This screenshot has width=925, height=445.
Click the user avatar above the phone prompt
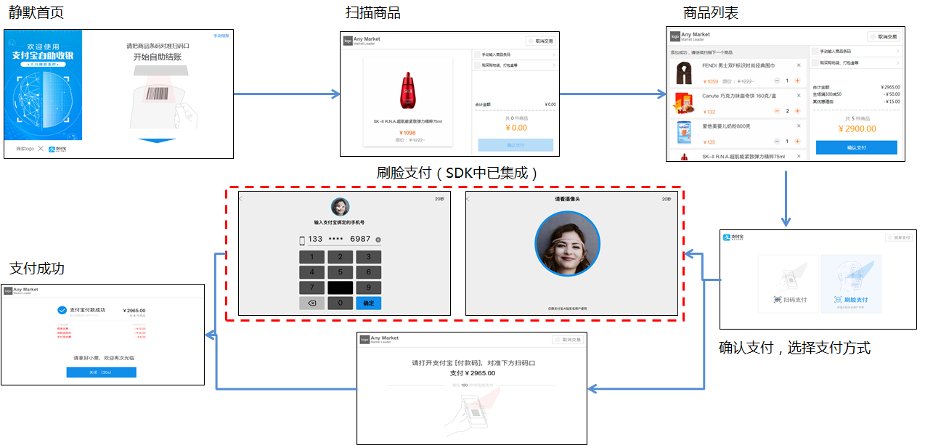(x=340, y=206)
